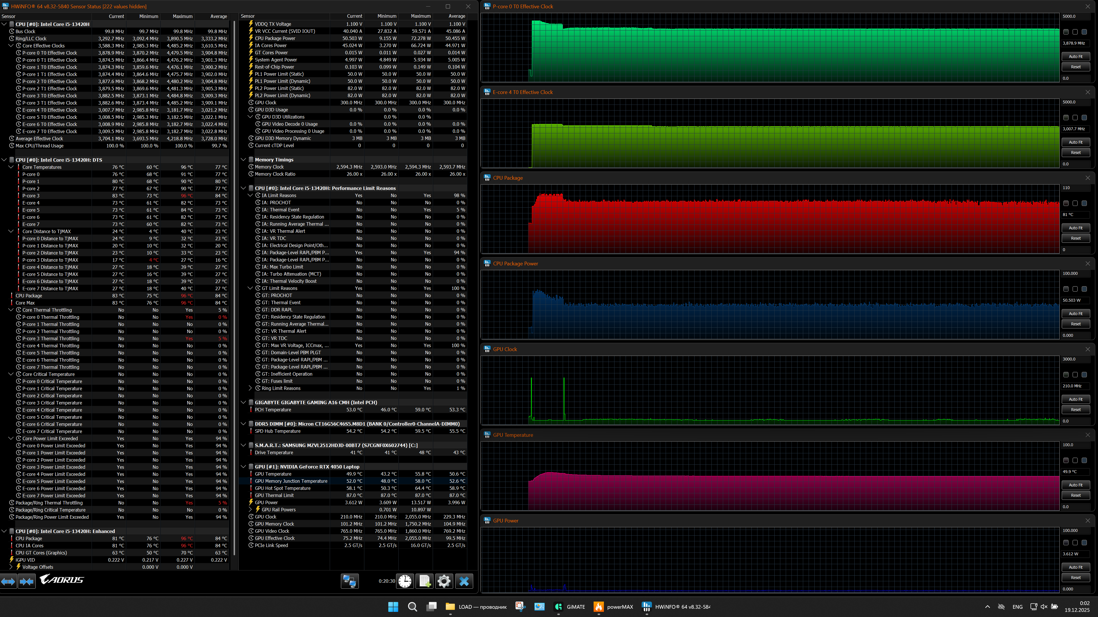The image size is (1098, 617).
Task: Click first color square on P-core 0 graph
Action: 1066,32
